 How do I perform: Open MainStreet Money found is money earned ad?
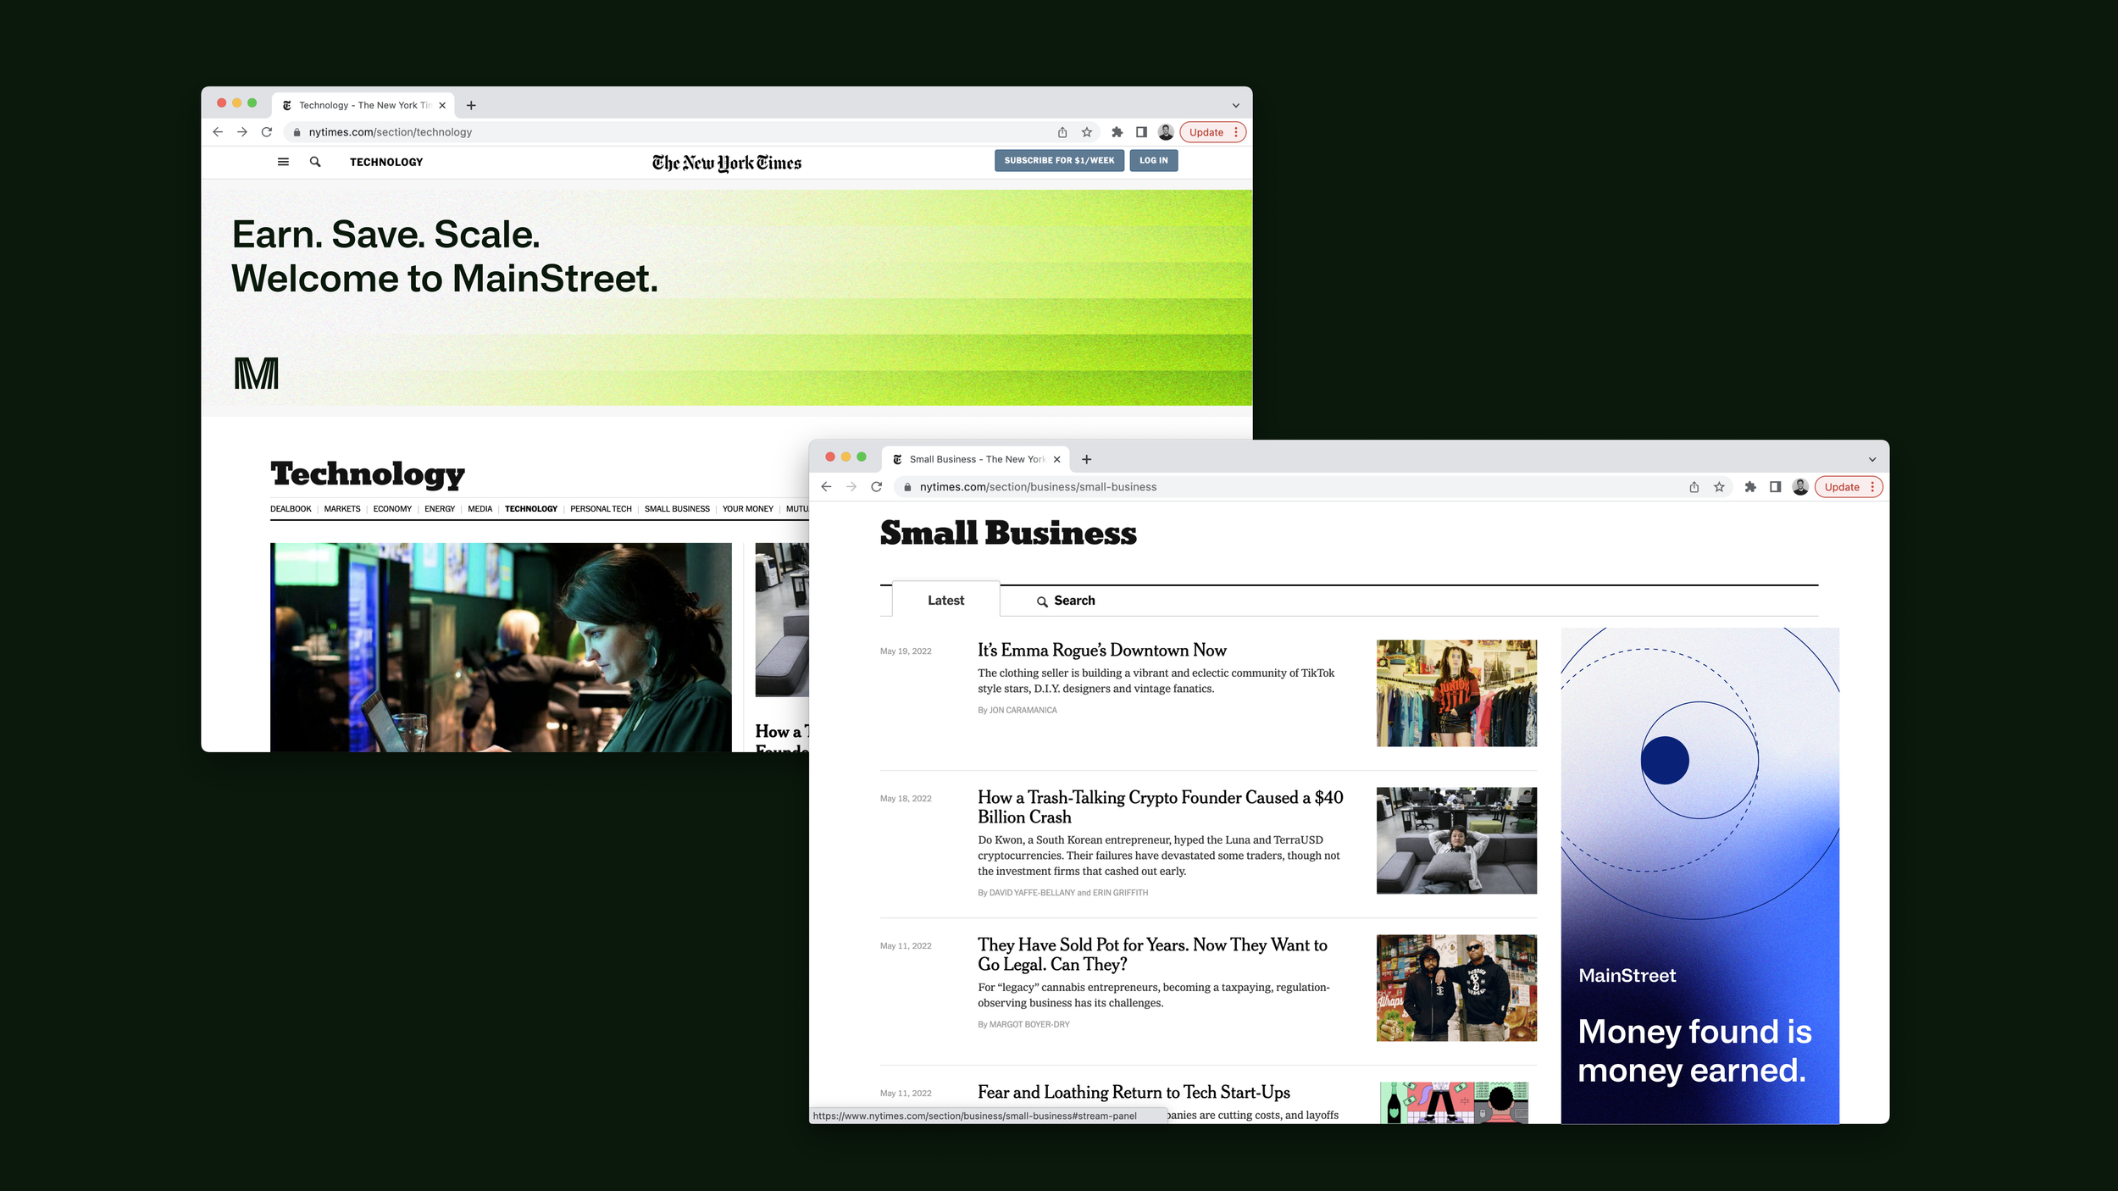(1699, 875)
